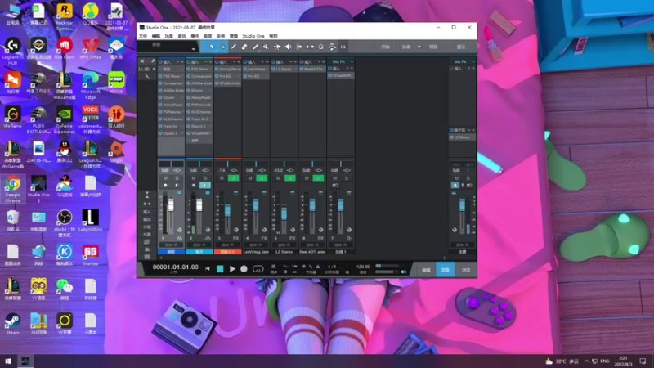
Task: Switch to 混音 Mix tab at bottom right
Action: 446,270
